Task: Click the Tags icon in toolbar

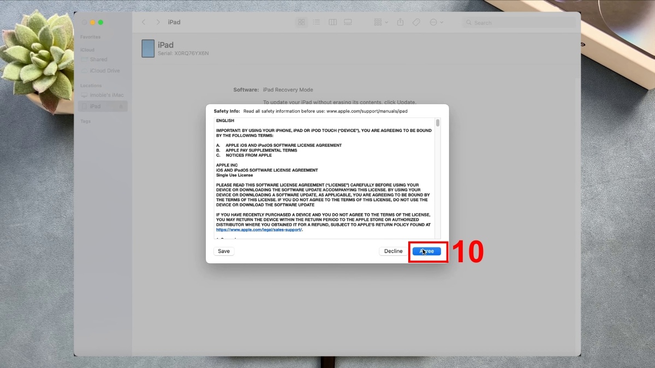Action: (416, 22)
